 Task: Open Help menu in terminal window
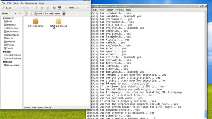click(x=129, y=10)
